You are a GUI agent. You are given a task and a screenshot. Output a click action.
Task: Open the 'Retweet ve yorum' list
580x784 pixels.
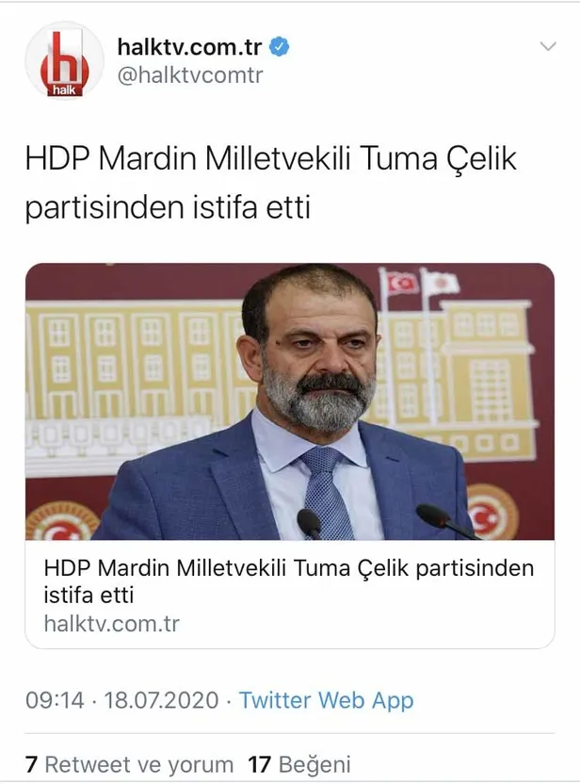[x=139, y=764]
